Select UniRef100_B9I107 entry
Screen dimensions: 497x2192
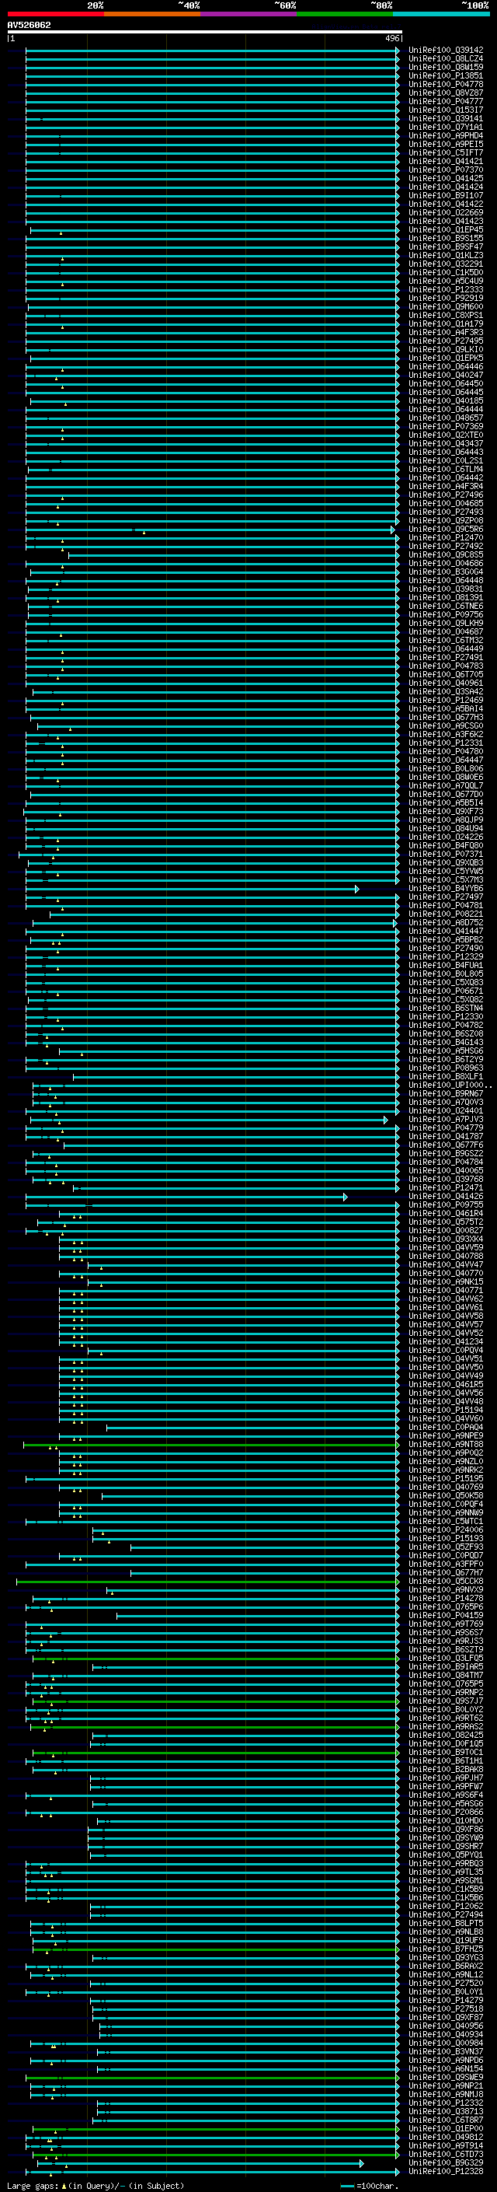446,196
